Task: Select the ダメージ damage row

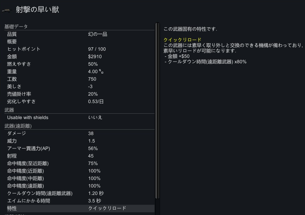Action: tap(81, 133)
